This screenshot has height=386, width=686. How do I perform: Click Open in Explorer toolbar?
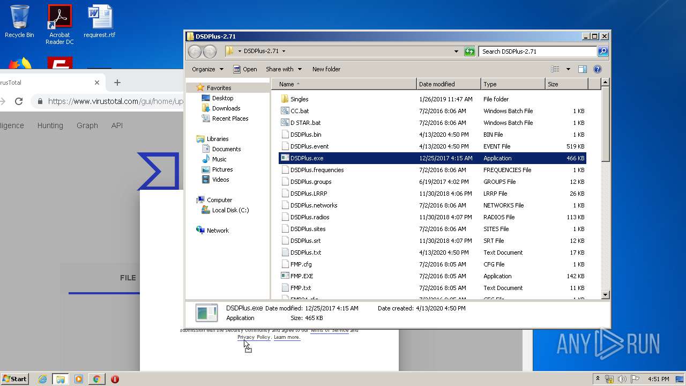pyautogui.click(x=245, y=69)
